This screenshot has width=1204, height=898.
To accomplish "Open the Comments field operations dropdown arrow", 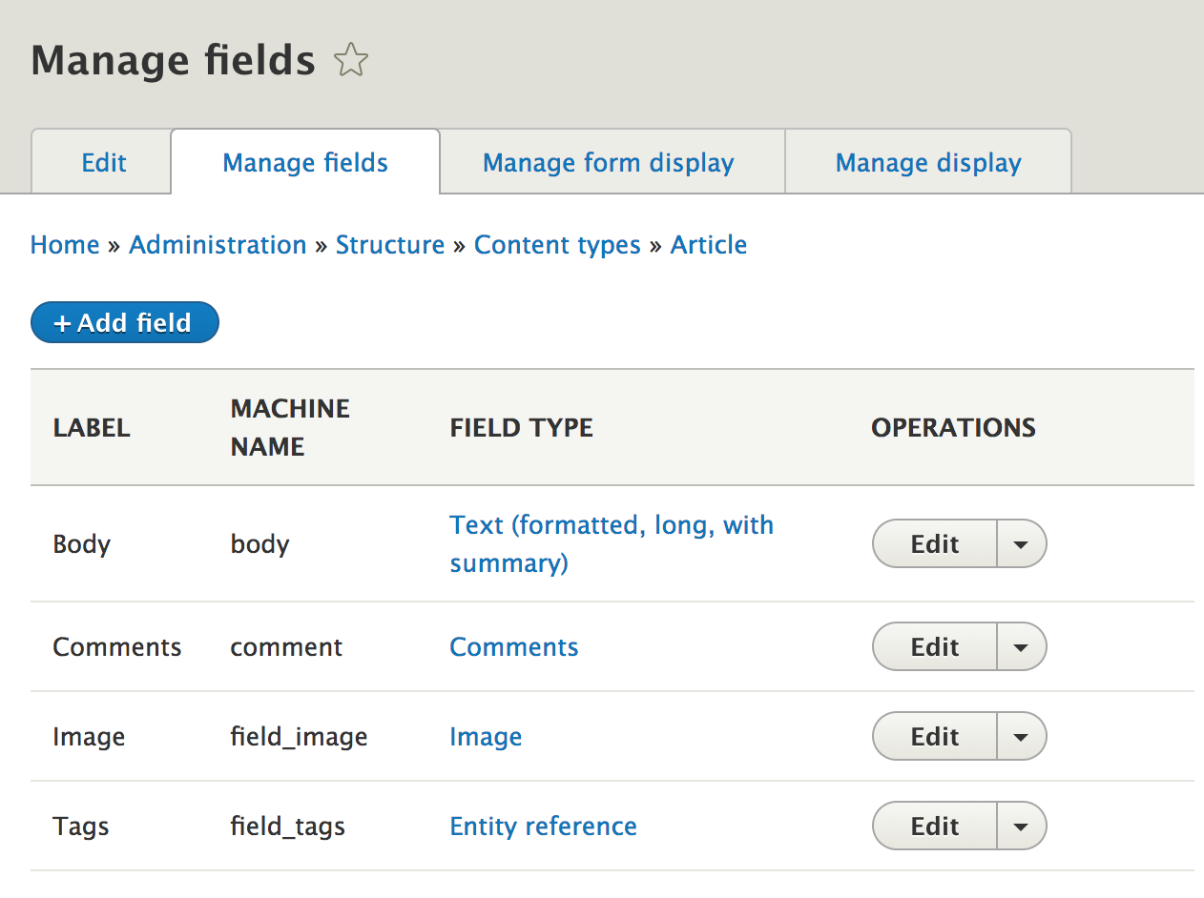I will tap(1021, 647).
